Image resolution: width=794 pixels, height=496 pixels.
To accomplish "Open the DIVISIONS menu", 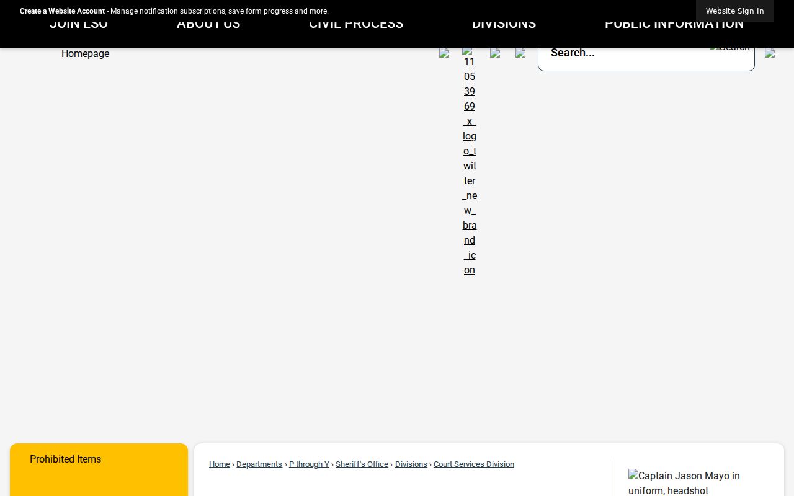I will [x=504, y=24].
